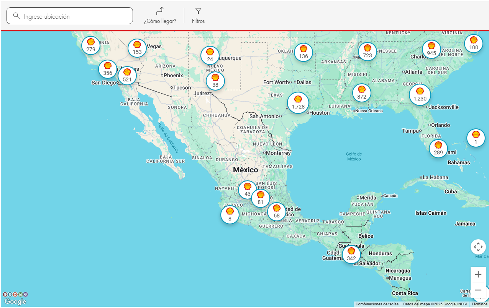Click the location search input field

70,16
